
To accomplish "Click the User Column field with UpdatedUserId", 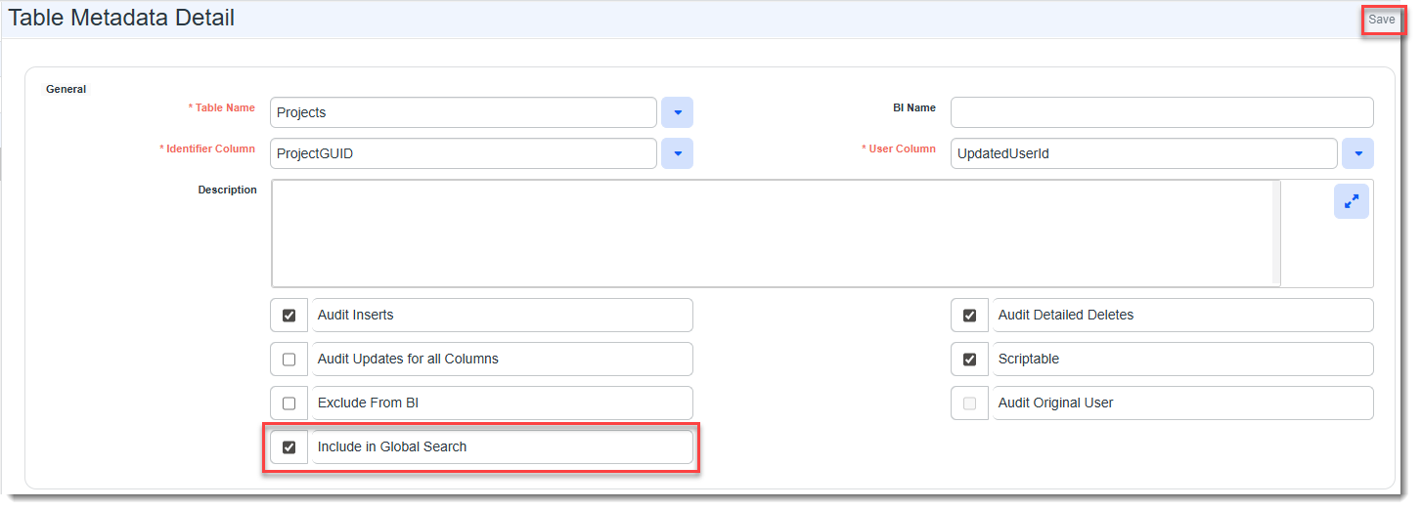I will 1142,153.
